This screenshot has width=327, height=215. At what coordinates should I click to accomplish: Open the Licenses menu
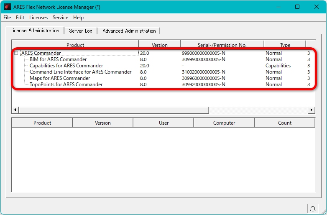point(38,18)
